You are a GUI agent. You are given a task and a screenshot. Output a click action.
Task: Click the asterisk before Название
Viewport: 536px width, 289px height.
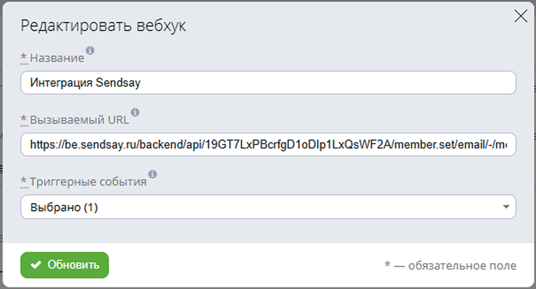pos(23,57)
